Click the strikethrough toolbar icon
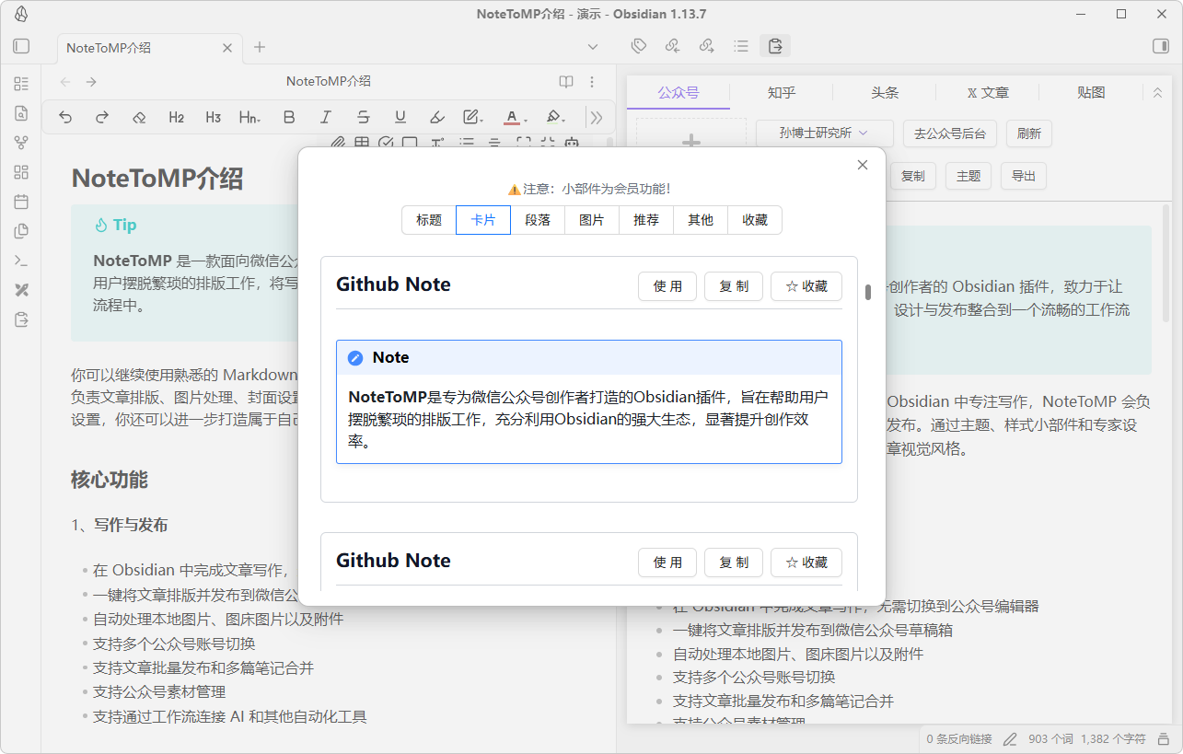Viewport: 1183px width, 754px height. pos(363,117)
